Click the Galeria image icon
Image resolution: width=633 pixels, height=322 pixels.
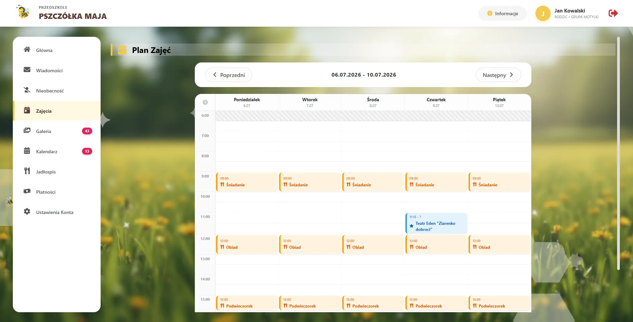tap(27, 131)
